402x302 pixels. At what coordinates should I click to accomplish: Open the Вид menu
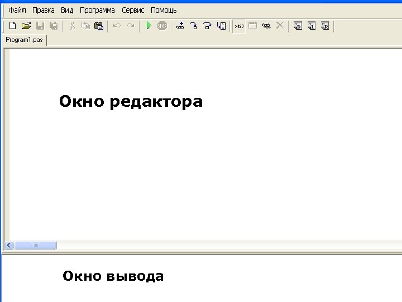pyautogui.click(x=67, y=10)
